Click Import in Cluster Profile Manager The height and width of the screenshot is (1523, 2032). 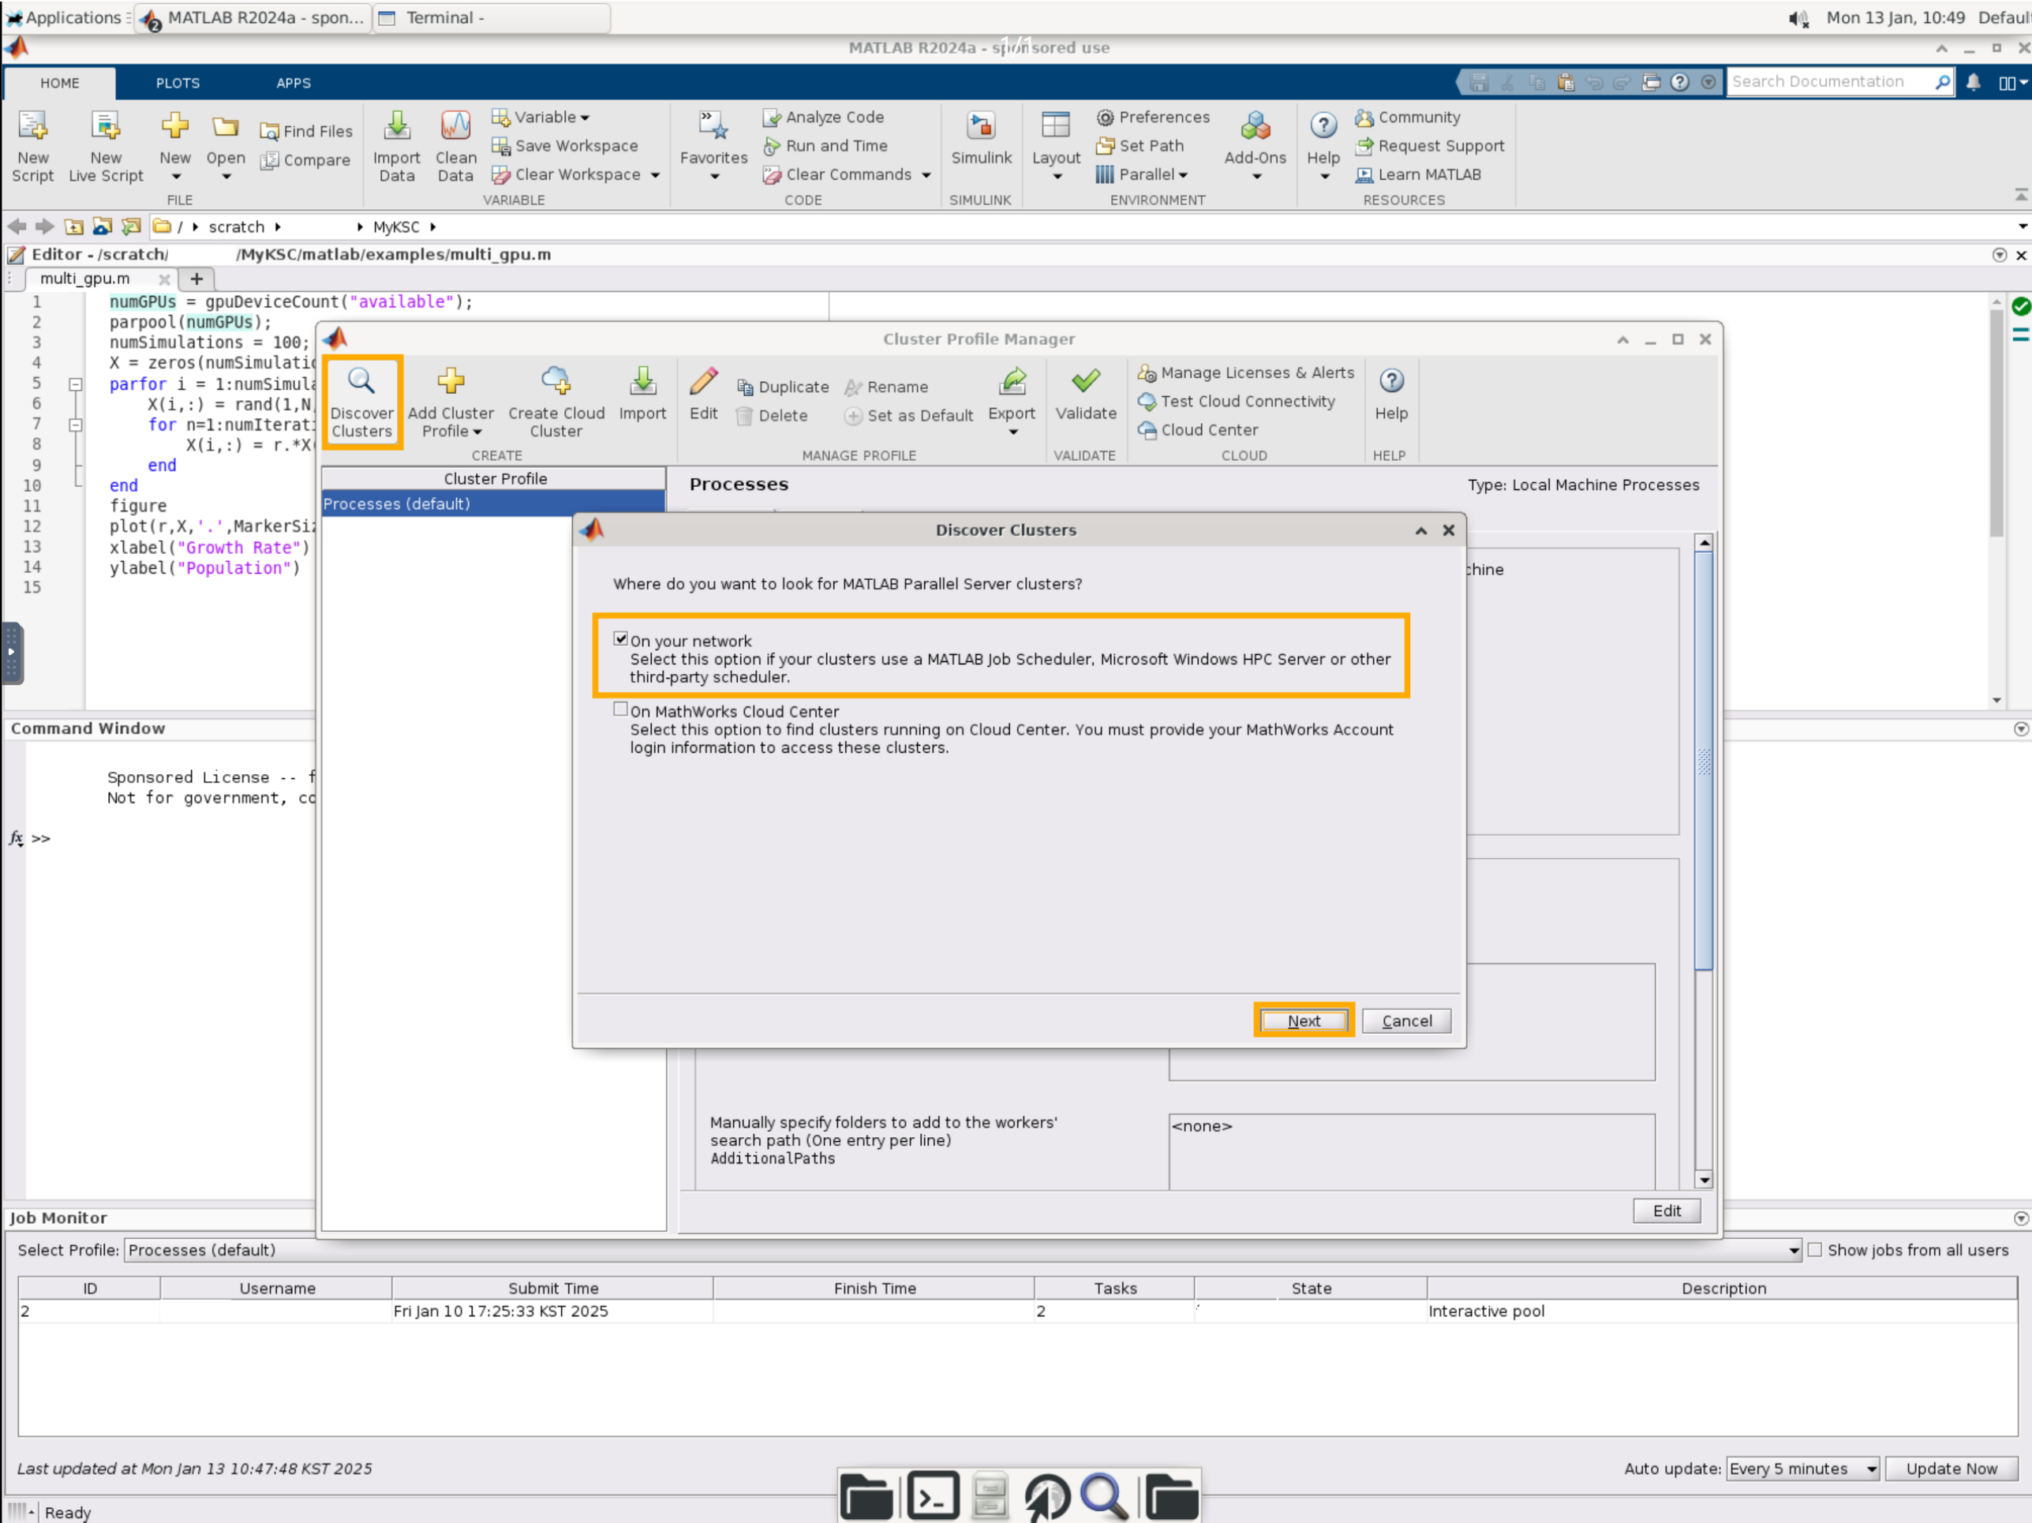pos(642,393)
